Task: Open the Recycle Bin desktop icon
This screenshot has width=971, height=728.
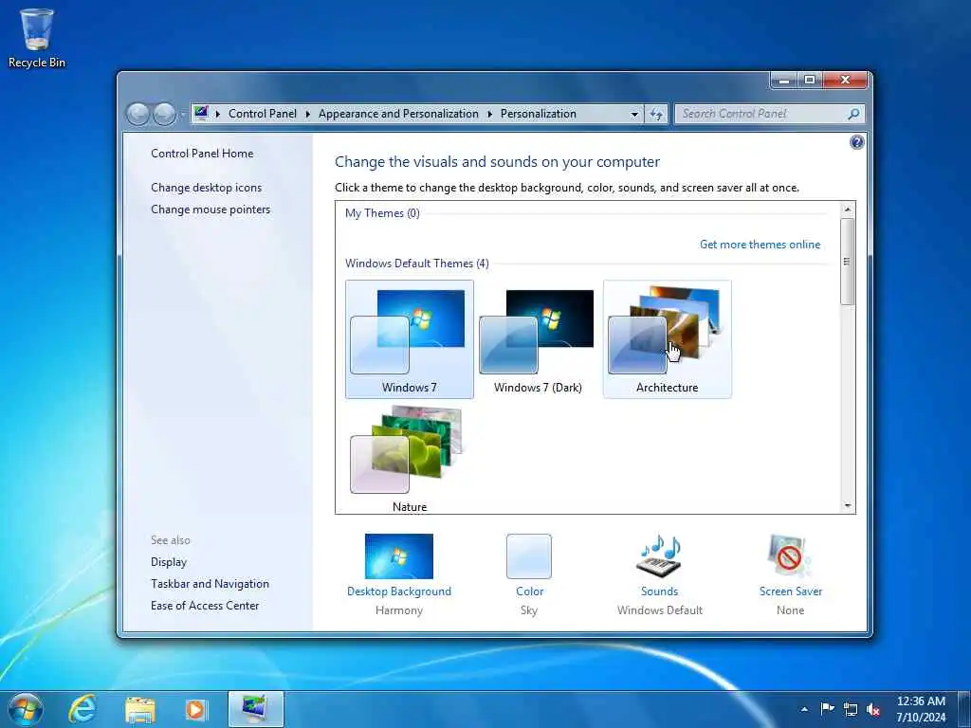Action: point(37,37)
